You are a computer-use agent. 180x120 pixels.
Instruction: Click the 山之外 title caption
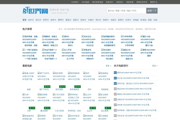(89, 111)
